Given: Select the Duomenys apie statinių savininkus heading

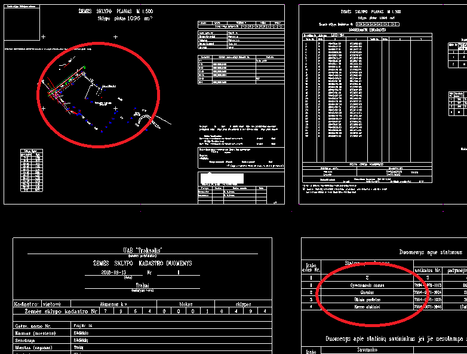Looking at the screenshot, I should coord(396,339).
